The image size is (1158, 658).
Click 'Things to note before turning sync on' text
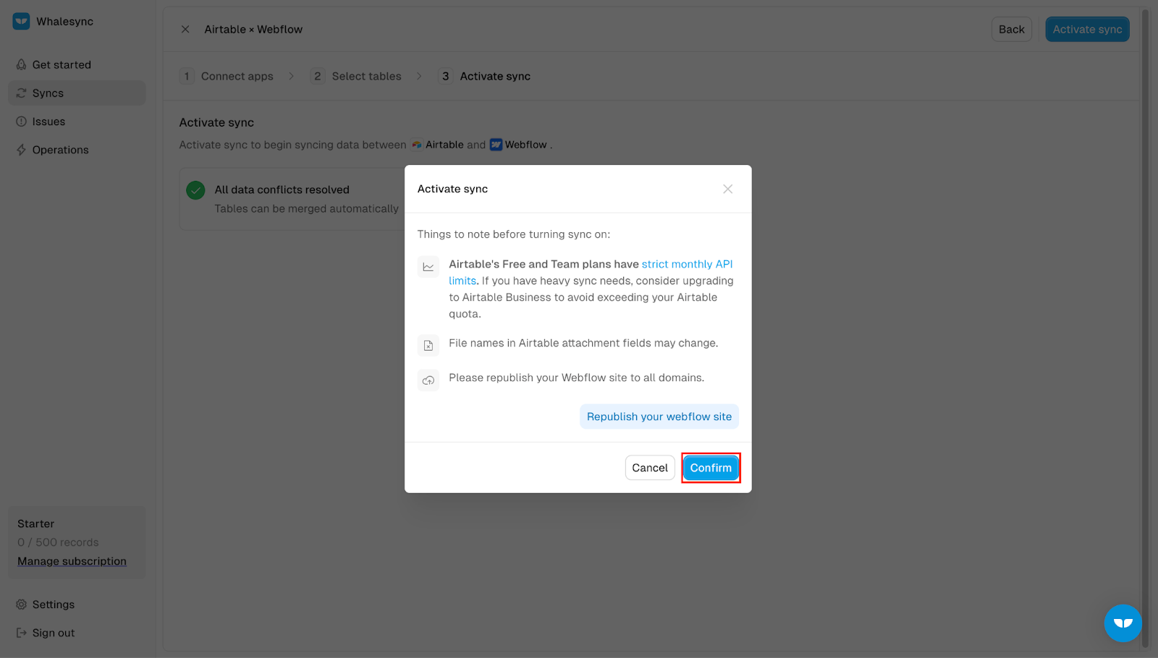click(x=513, y=234)
